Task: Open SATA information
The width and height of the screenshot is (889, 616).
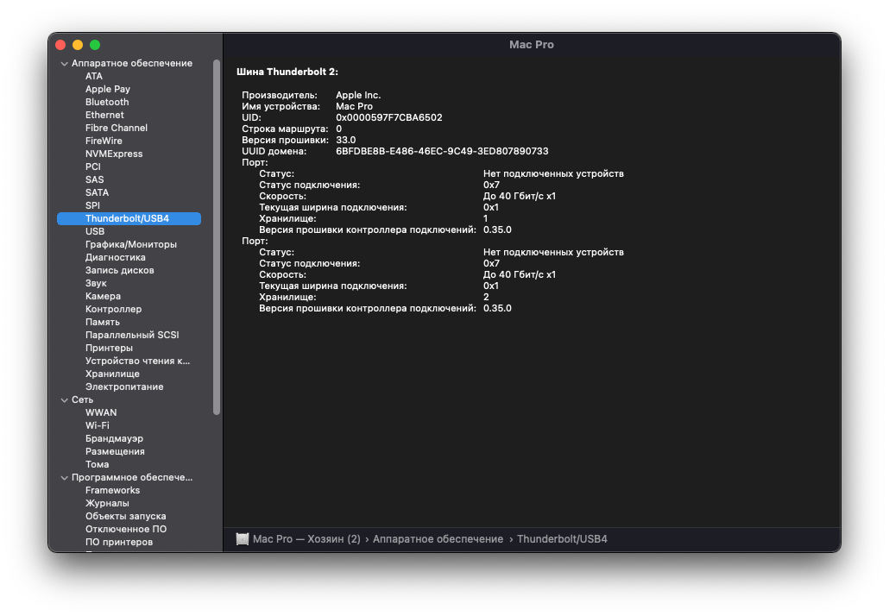Action: [97, 192]
